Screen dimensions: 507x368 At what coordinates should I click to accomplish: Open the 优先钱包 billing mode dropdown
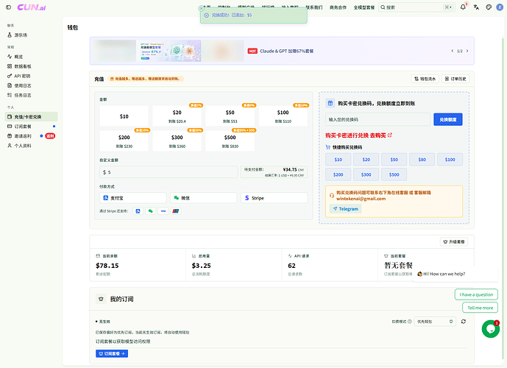435,322
